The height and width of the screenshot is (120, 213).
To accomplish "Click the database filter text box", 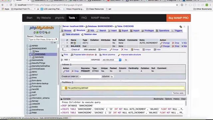I will pos(42,39).
